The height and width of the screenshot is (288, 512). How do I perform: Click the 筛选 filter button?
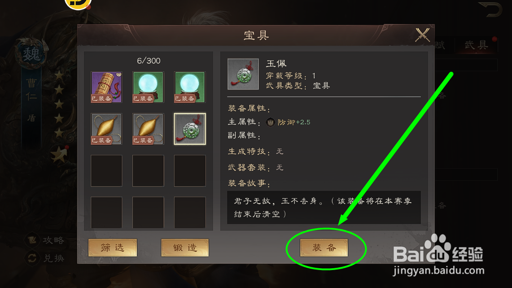(113, 248)
